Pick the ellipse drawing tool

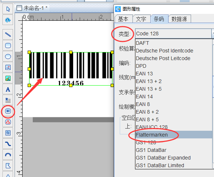pos(8,56)
